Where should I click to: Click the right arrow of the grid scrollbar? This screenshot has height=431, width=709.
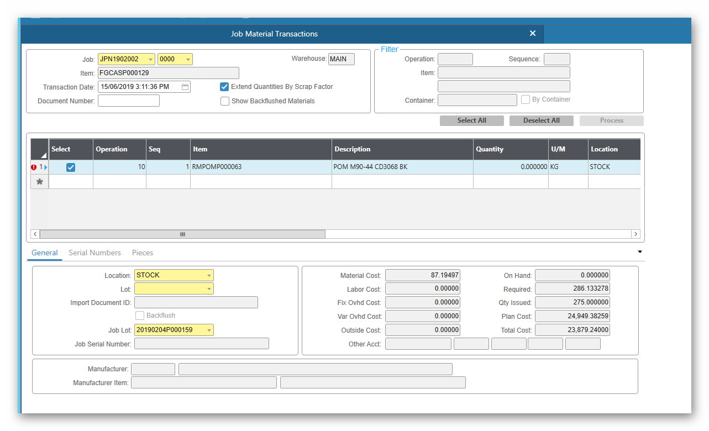636,234
